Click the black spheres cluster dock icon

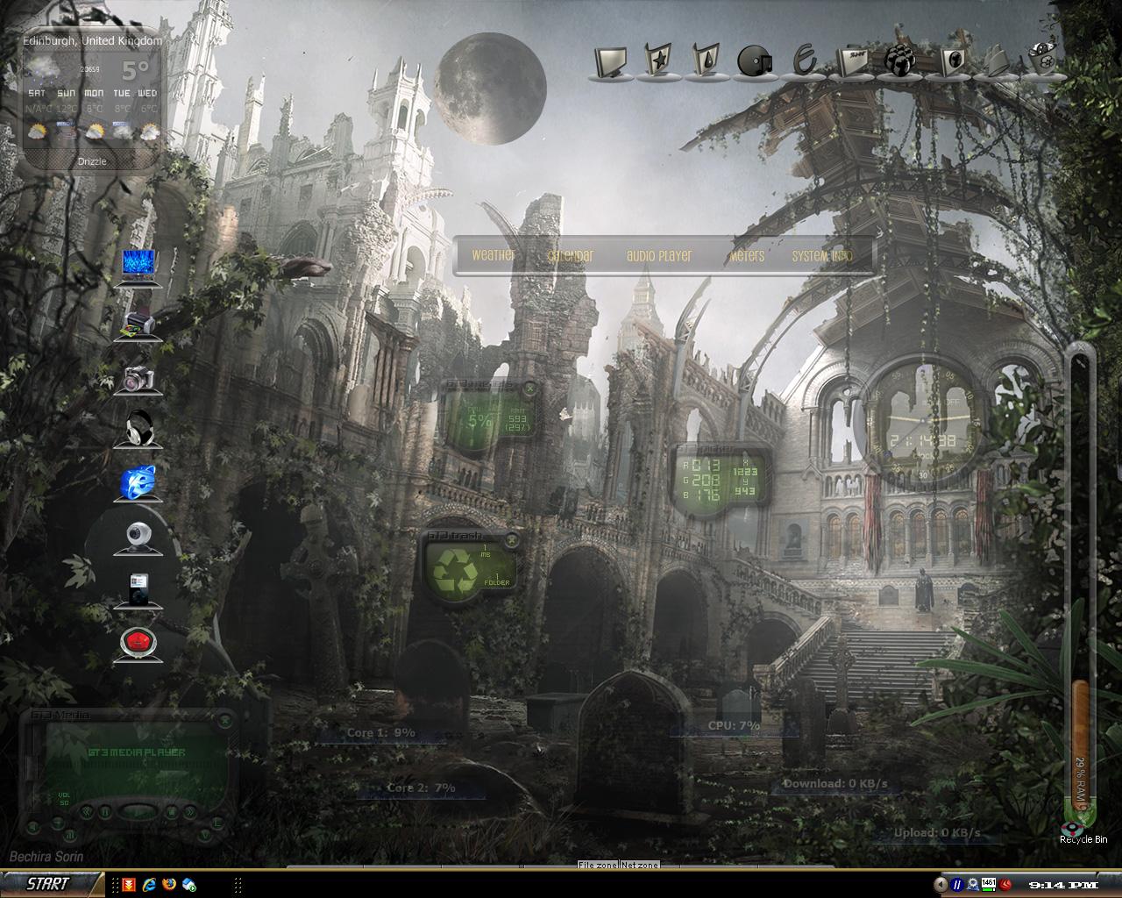[899, 61]
